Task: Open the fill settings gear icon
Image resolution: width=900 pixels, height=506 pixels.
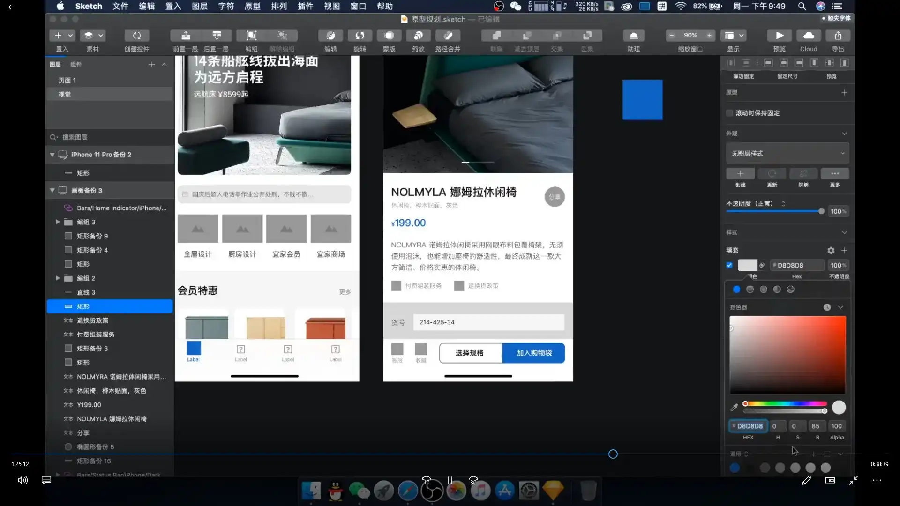Action: pos(831,250)
